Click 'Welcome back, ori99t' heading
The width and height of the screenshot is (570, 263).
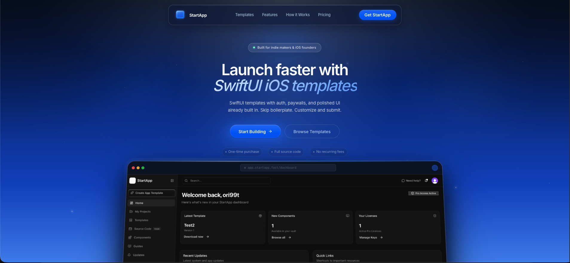pos(210,195)
